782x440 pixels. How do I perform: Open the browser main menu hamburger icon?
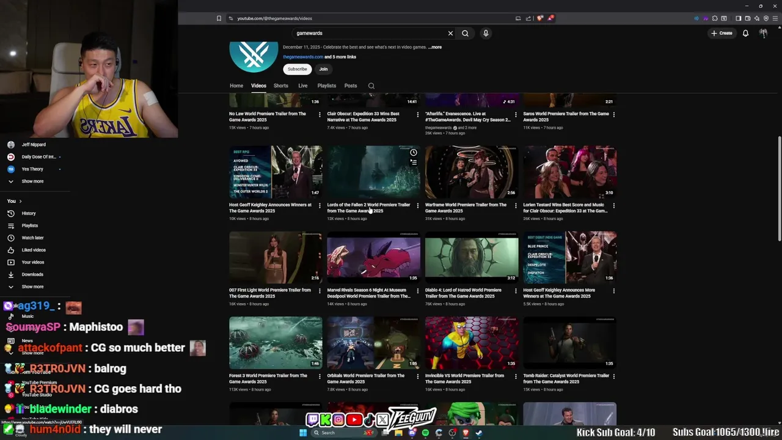tap(775, 18)
